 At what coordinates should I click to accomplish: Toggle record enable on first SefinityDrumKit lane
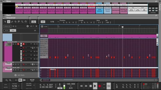[x=24, y=44]
